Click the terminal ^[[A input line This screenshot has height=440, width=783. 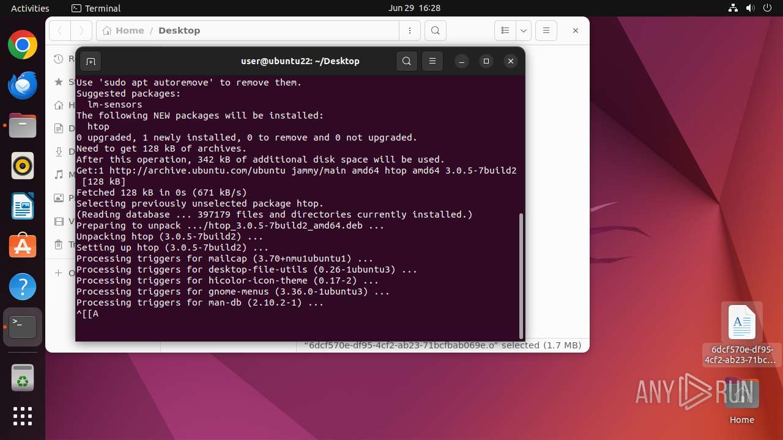(87, 313)
